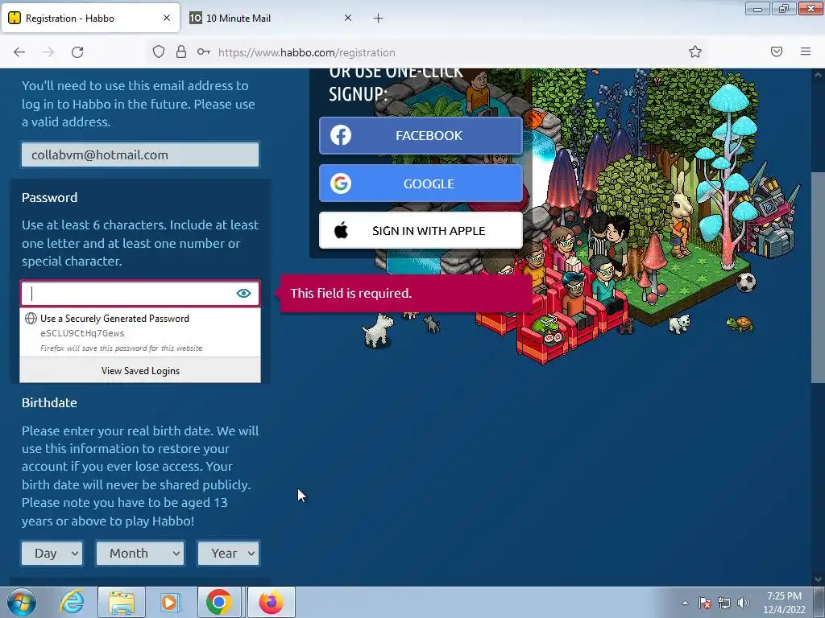
Task: Click the scrollbar down arrow
Action: pos(818,579)
